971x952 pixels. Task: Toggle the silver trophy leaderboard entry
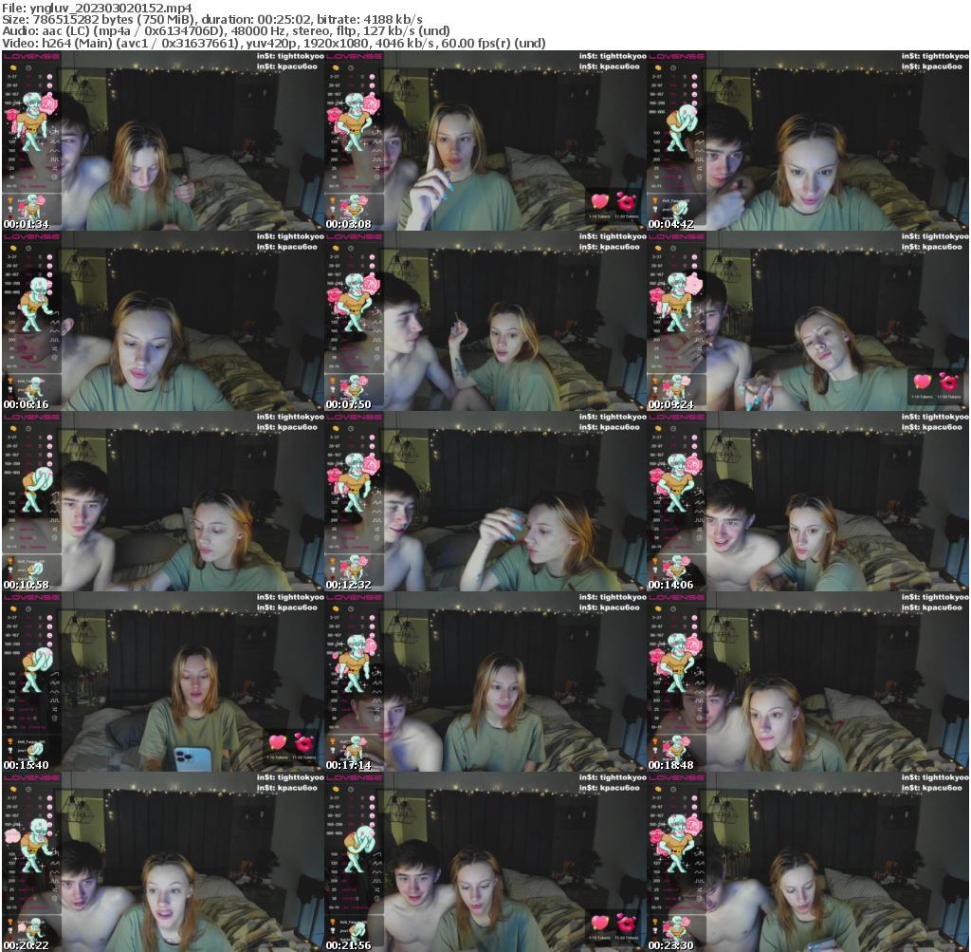[10, 209]
